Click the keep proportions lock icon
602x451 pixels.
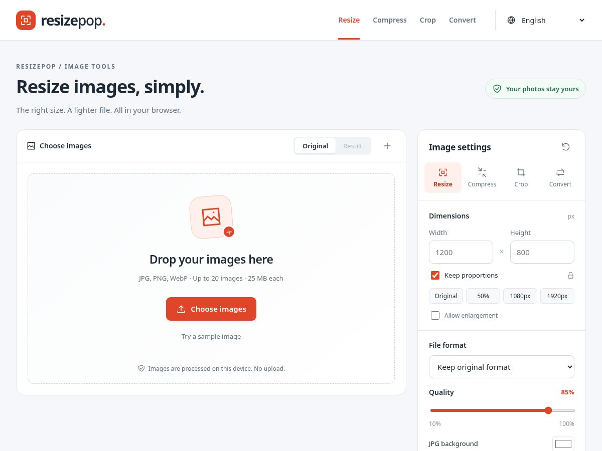point(570,275)
